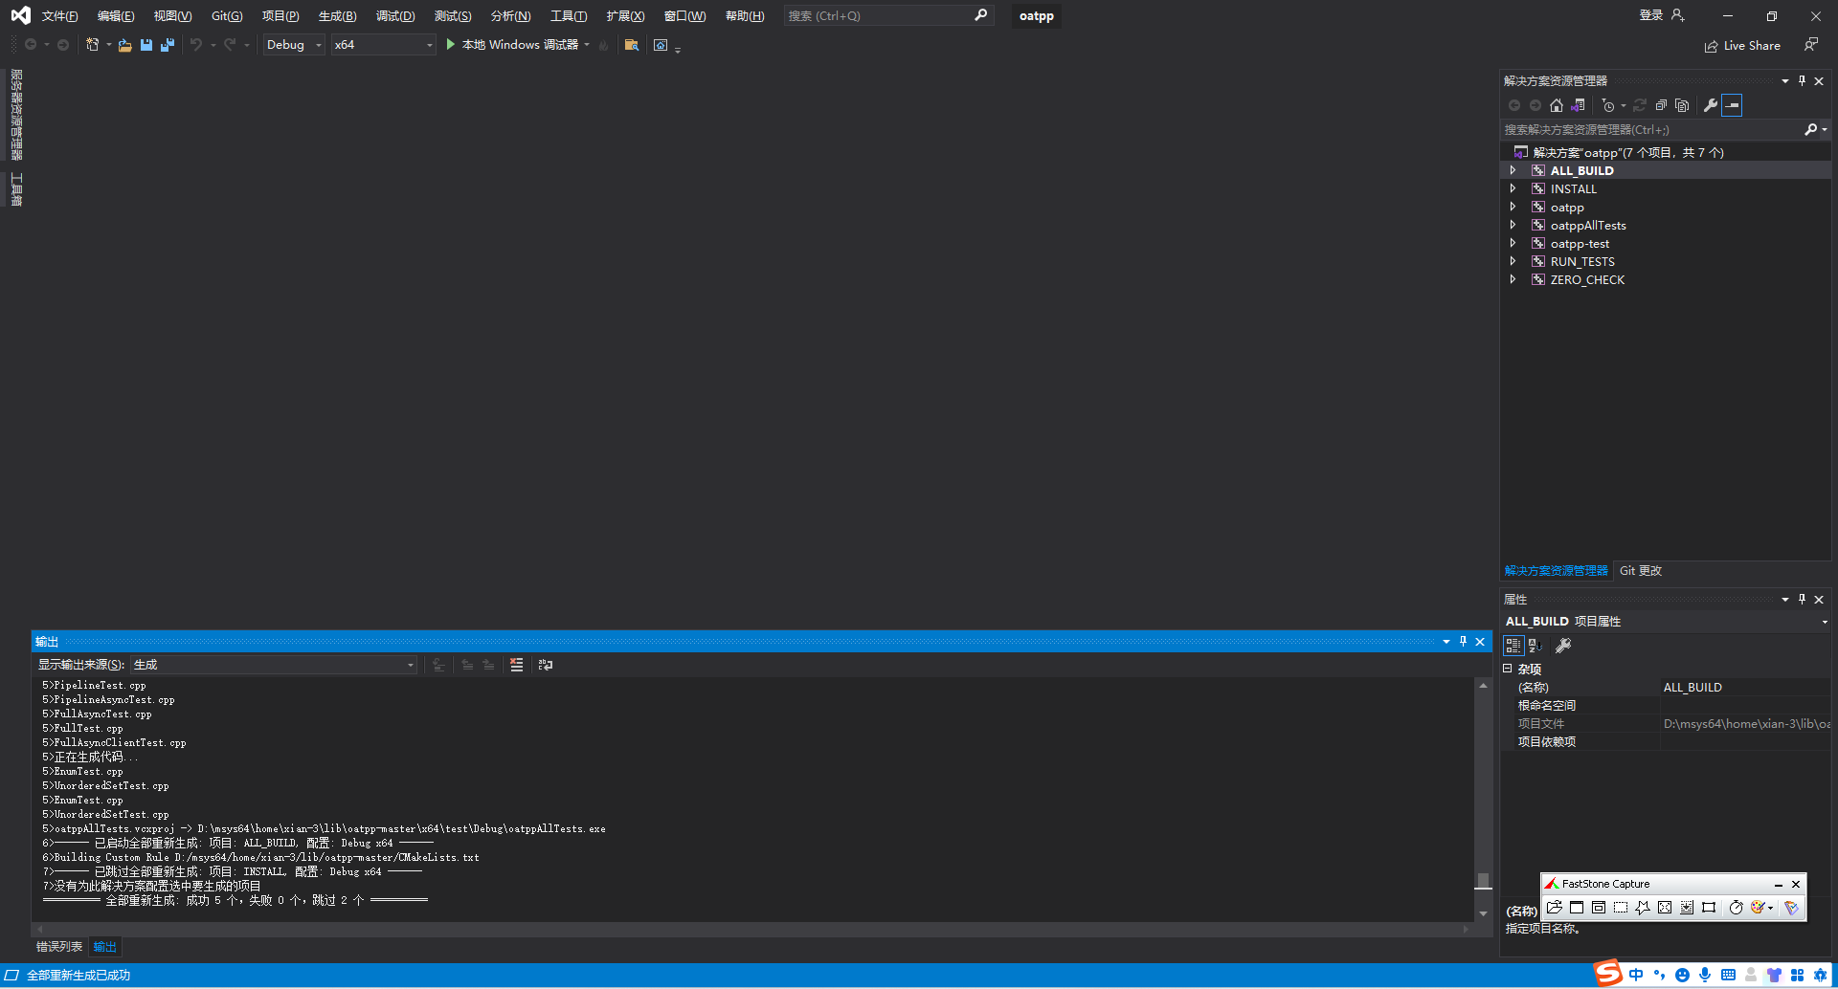Pin the Output panel auto-hide
The height and width of the screenshot is (989, 1838).
click(1463, 642)
